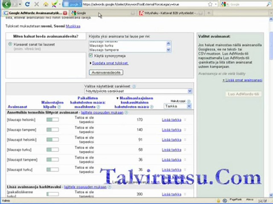273x204 pixels.
Task: Click competition bar for tilausajo helsinki
Action: pos(53,120)
